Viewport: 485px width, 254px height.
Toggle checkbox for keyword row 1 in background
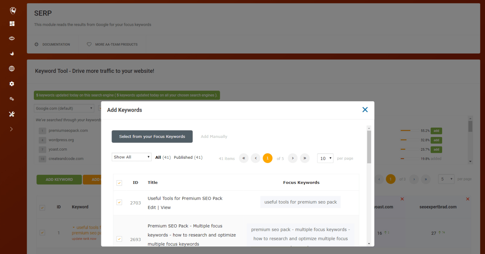tap(42, 233)
